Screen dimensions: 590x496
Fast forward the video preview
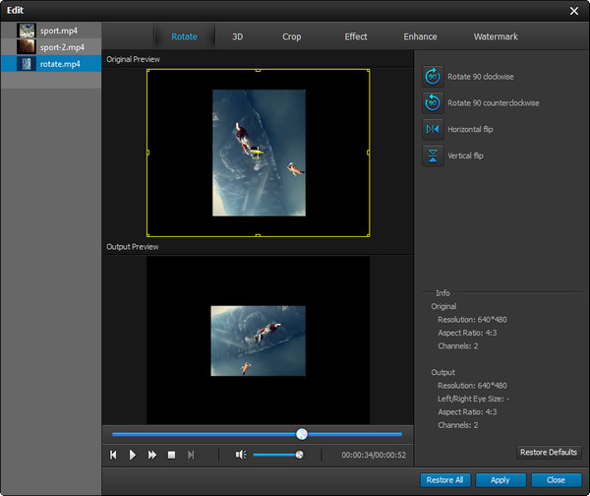pos(152,455)
